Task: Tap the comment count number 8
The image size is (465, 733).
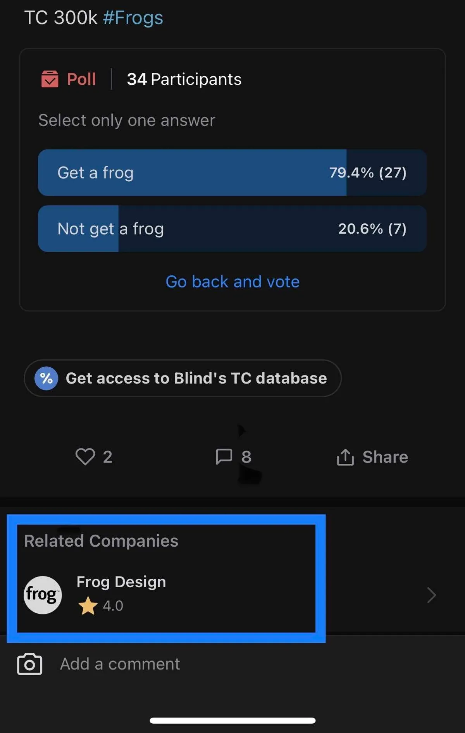Action: pyautogui.click(x=246, y=457)
